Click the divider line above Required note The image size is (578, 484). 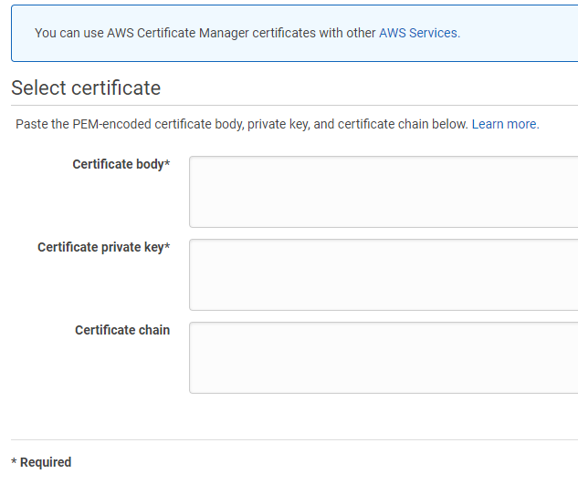(x=292, y=439)
